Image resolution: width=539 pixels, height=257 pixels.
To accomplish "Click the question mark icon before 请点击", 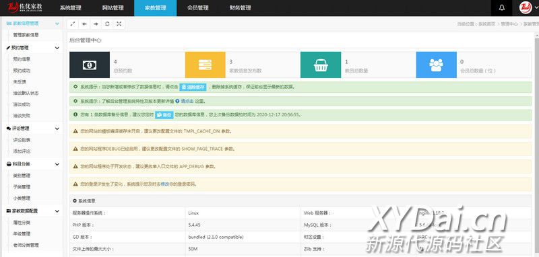I will click(x=177, y=101).
